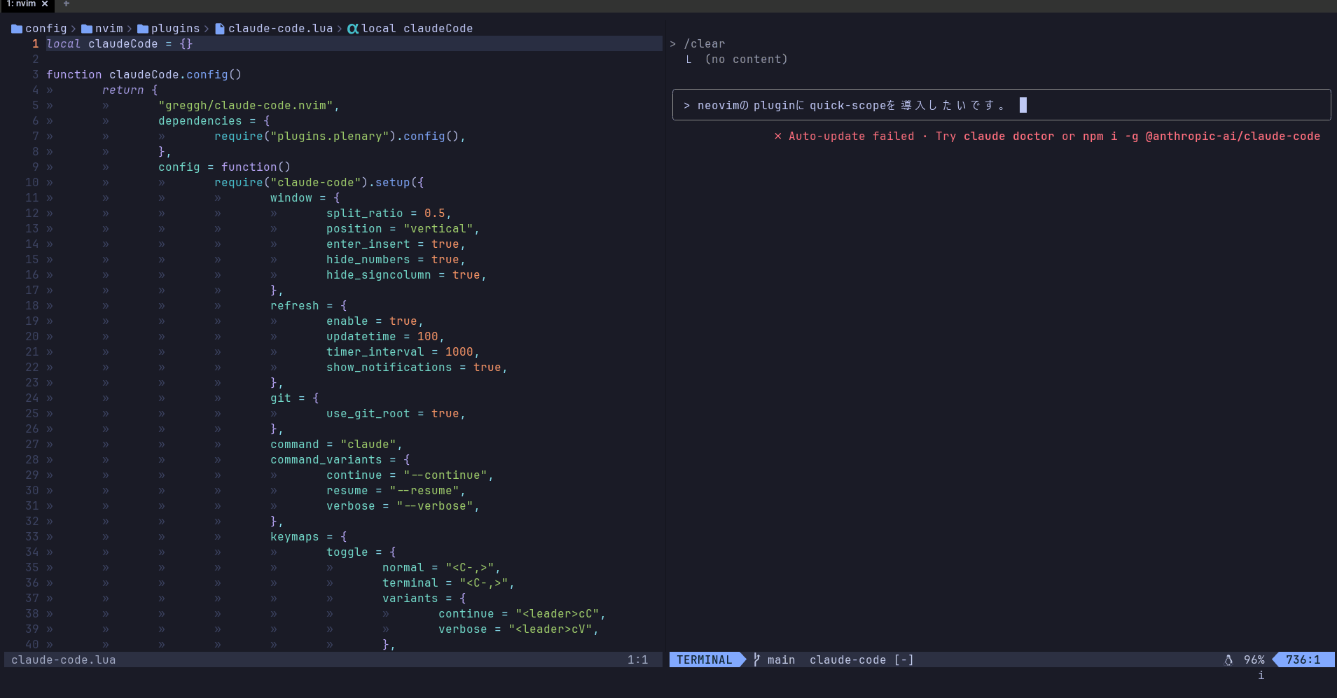The height and width of the screenshot is (698, 1337).
Task: Click the nvim folder icon in breadcrumb
Action: 87,29
